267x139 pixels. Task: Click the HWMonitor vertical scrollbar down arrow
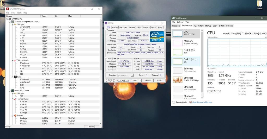(x=101, y=124)
